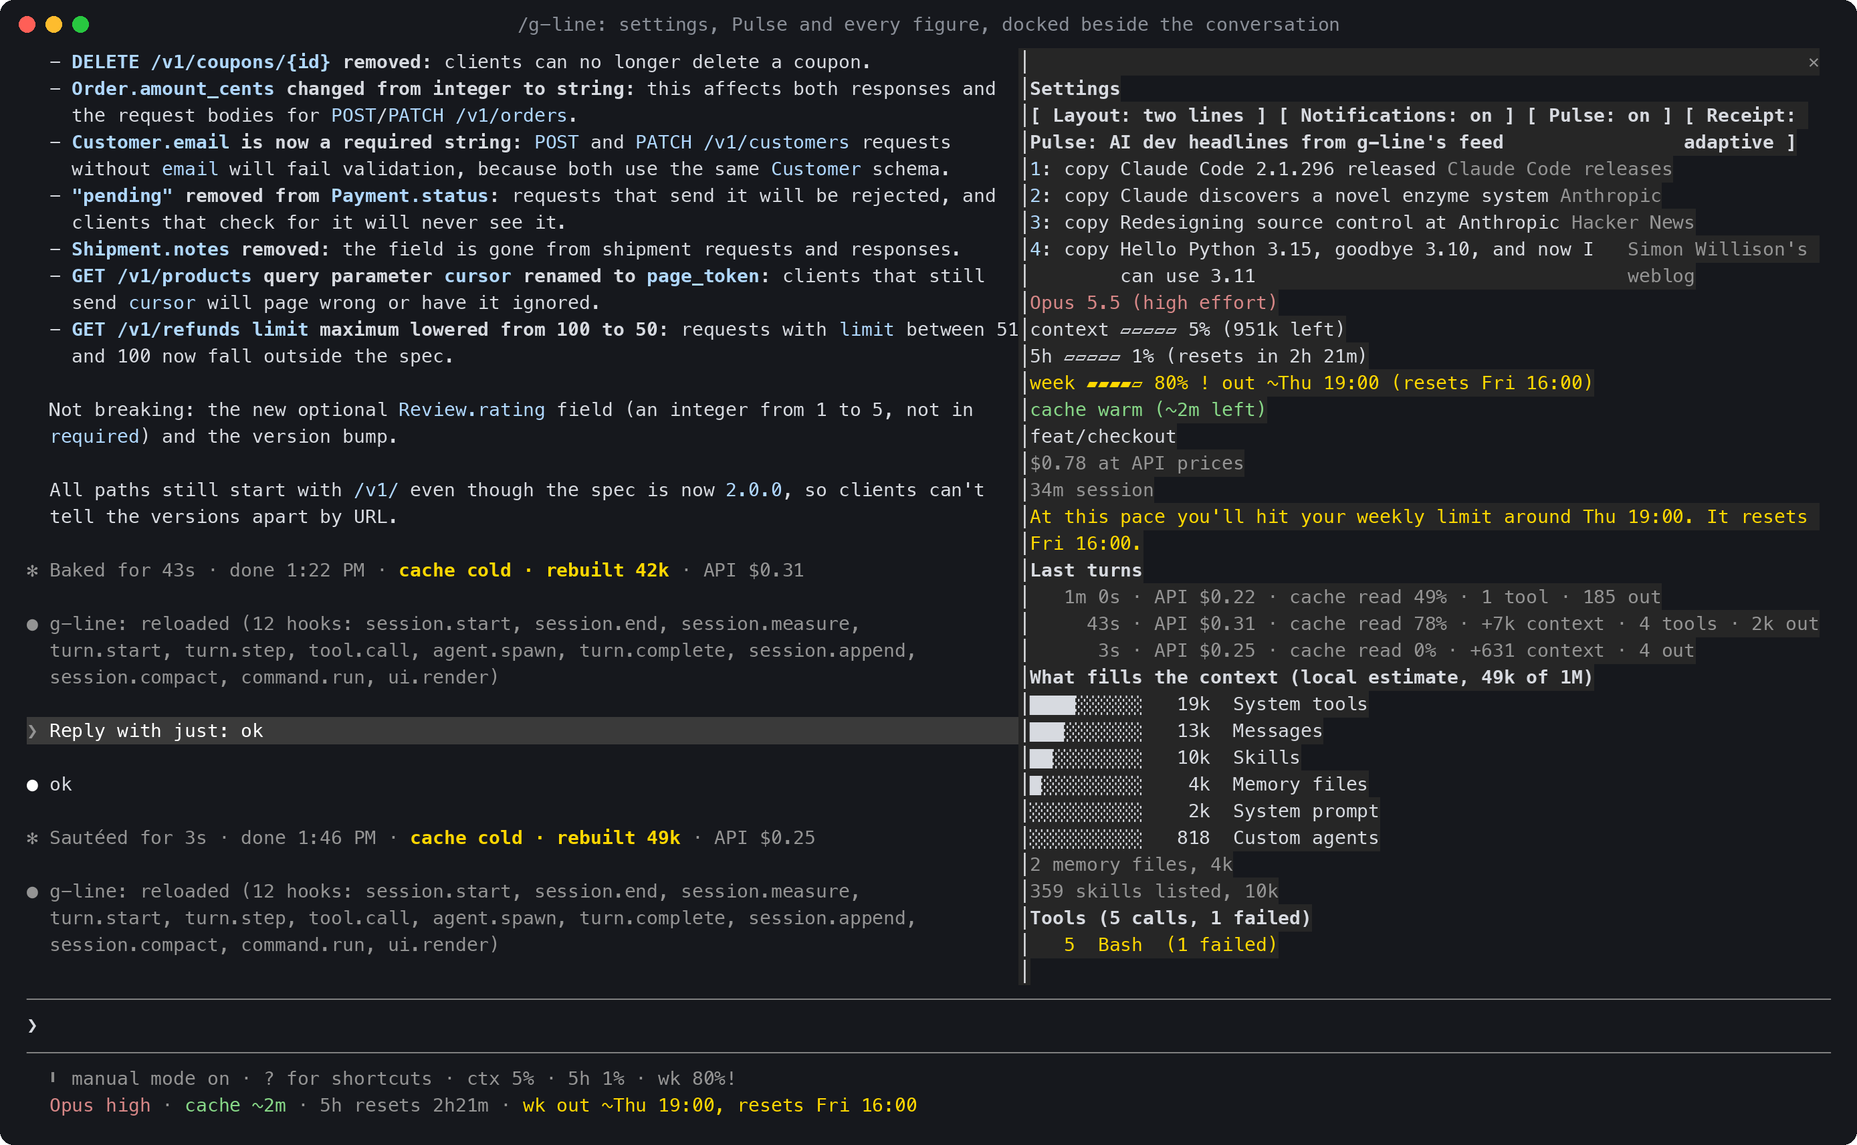The image size is (1857, 1145).
Task: Click the feat/checkout branch name
Action: click(x=1103, y=436)
